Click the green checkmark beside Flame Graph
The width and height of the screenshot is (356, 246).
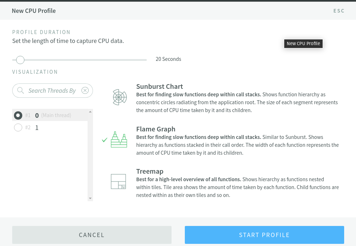pos(104,140)
